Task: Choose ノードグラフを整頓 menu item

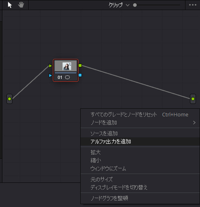Action: pyautogui.click(x=140, y=198)
